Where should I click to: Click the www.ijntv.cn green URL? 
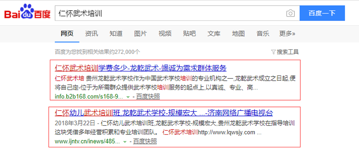[87, 141]
